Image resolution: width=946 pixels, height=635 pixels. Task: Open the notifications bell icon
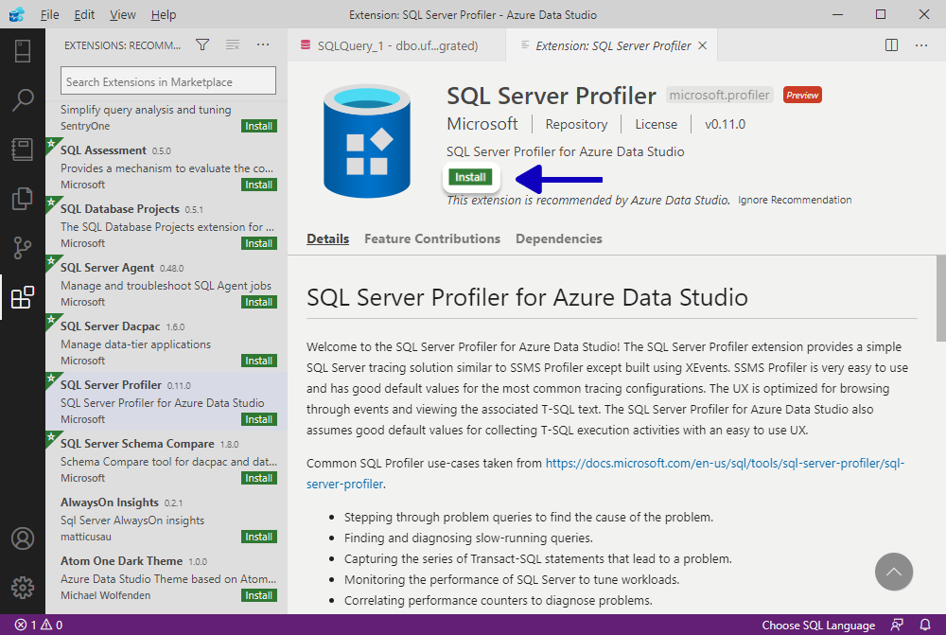coord(925,625)
